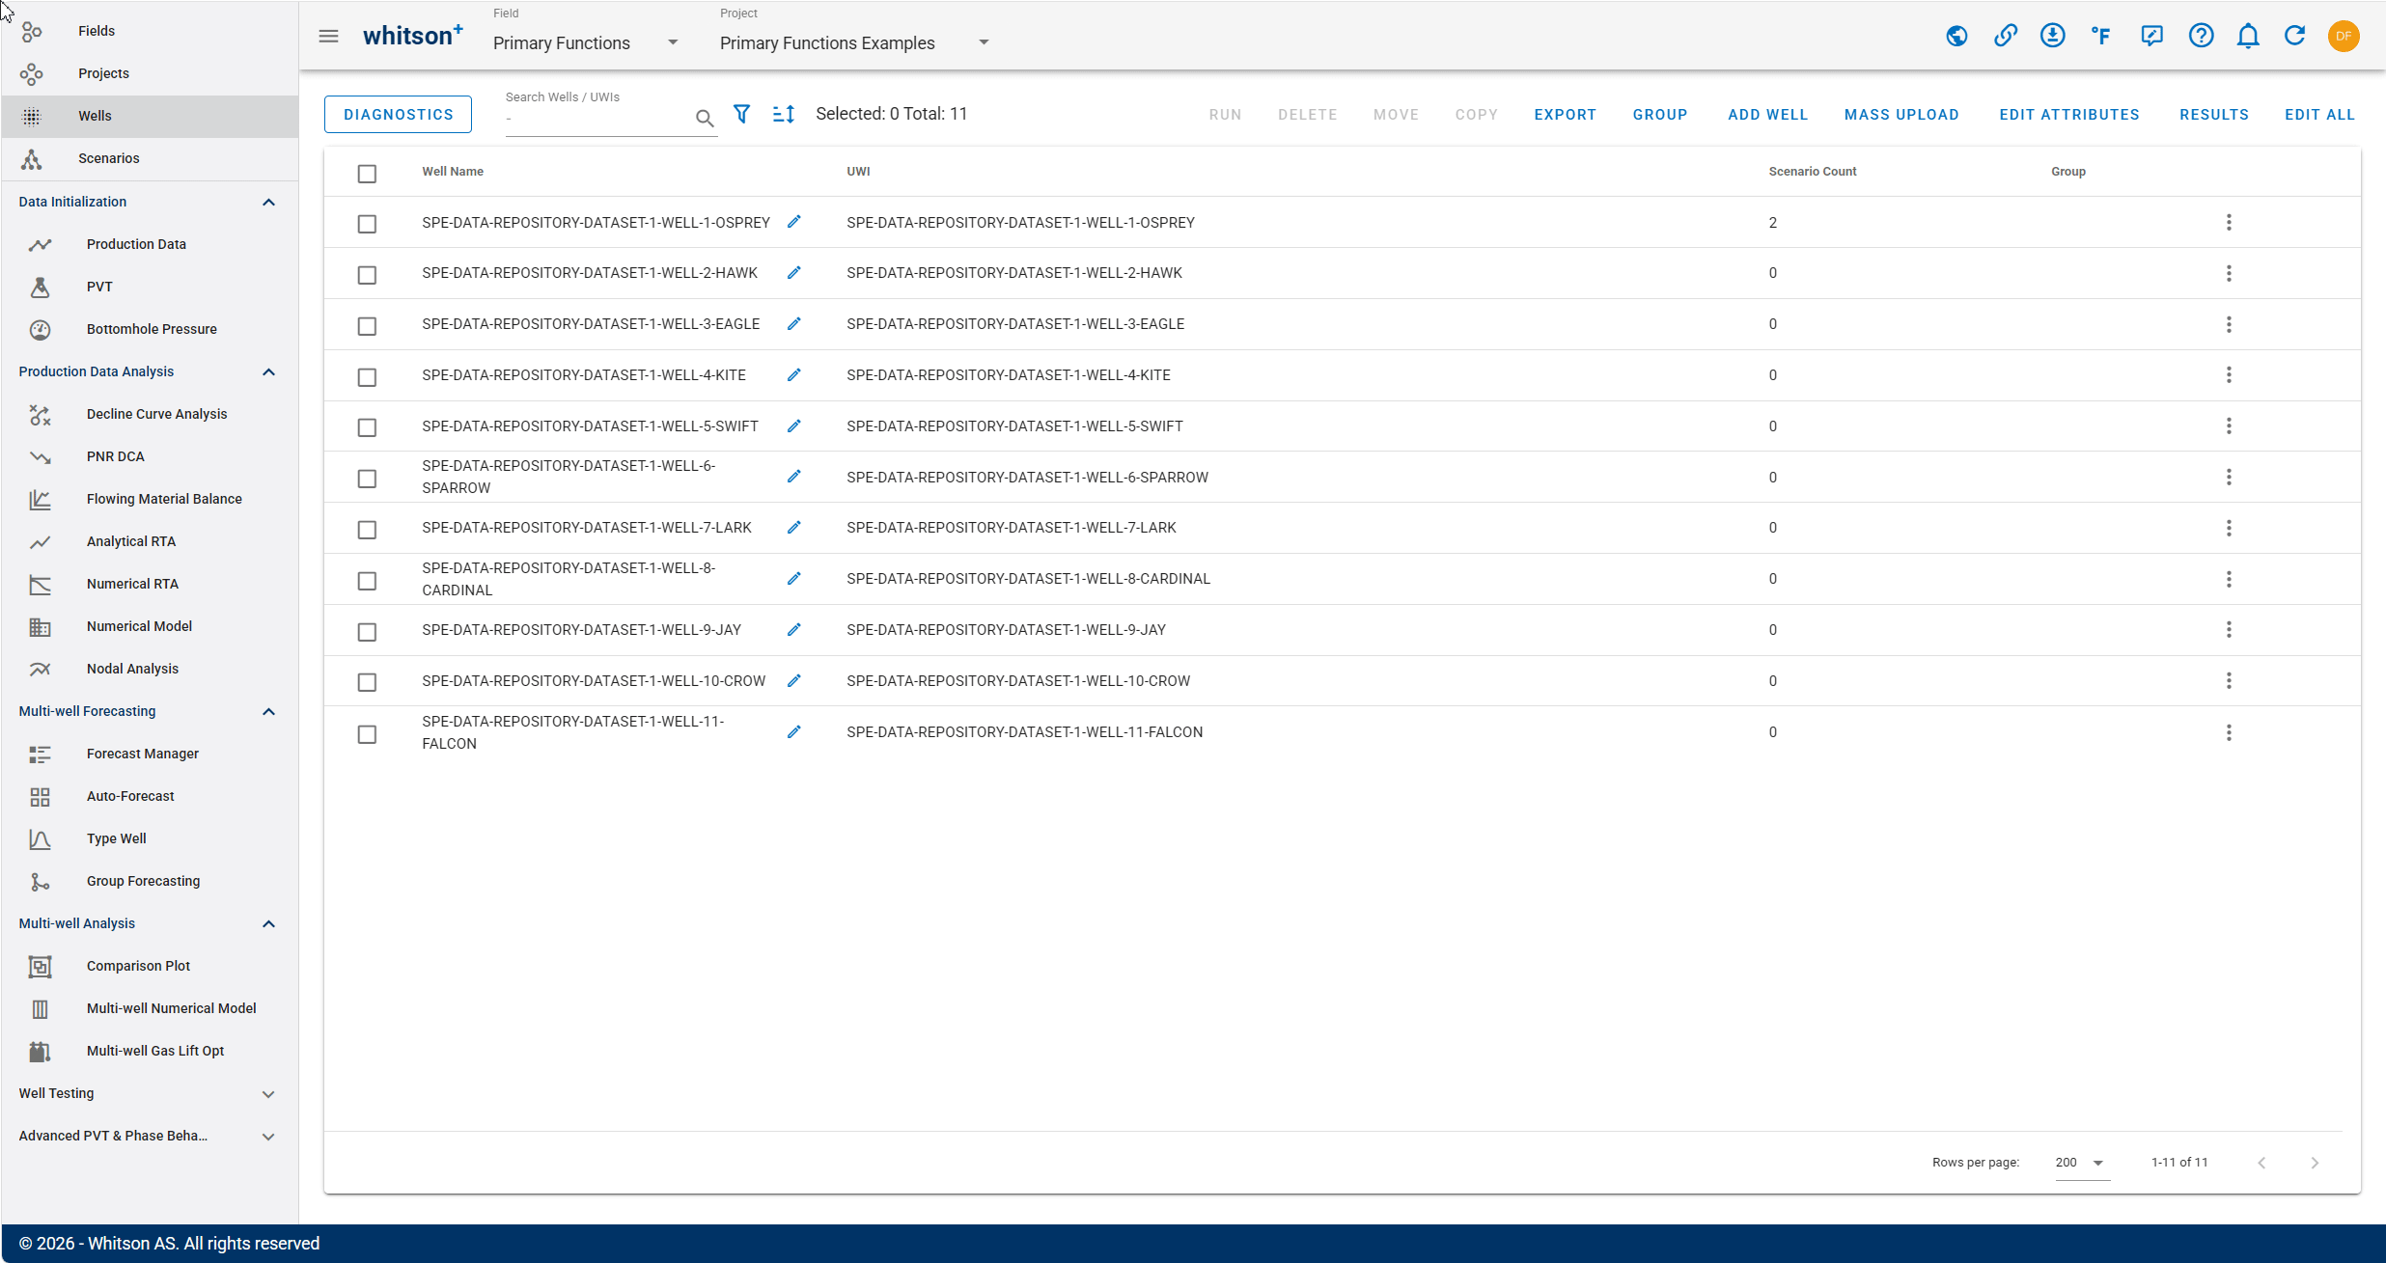Click the Scenario Count column header
The width and height of the screenshot is (2386, 1263).
point(1812,172)
